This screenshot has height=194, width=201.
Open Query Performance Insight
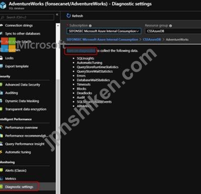tap(25, 144)
